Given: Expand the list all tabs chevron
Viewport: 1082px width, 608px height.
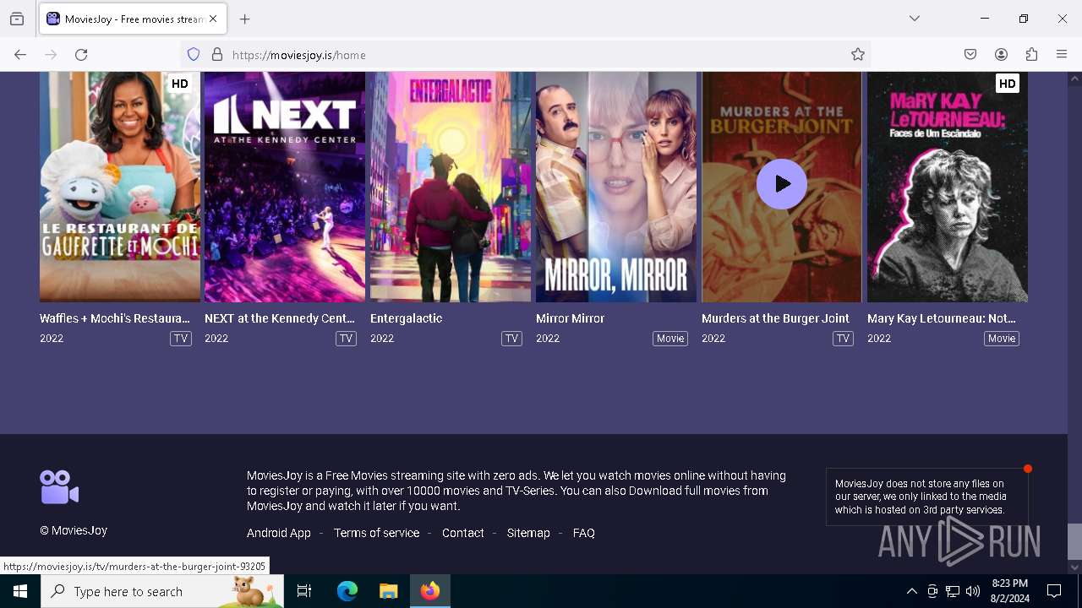Looking at the screenshot, I should [915, 19].
